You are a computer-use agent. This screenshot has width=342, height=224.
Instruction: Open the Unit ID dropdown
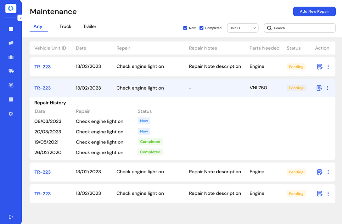[243, 28]
